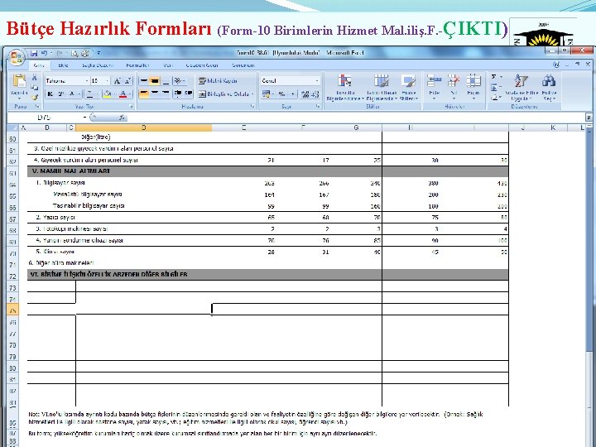
Task: Click the Grow Font icon
Action: [x=118, y=80]
